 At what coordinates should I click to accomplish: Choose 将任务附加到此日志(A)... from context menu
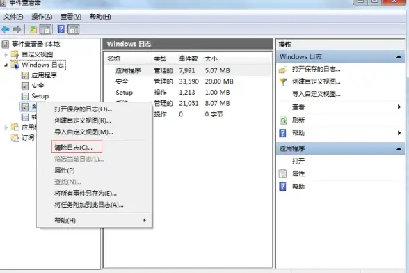89,205
